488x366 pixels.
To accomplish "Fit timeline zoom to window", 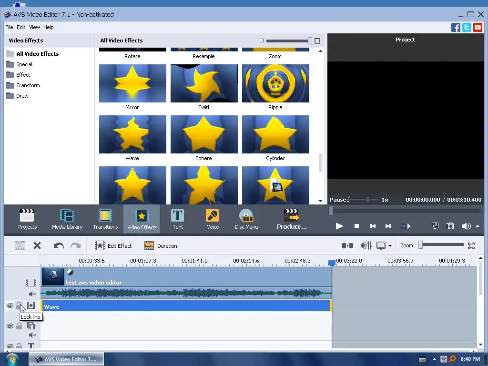I will pos(471,246).
